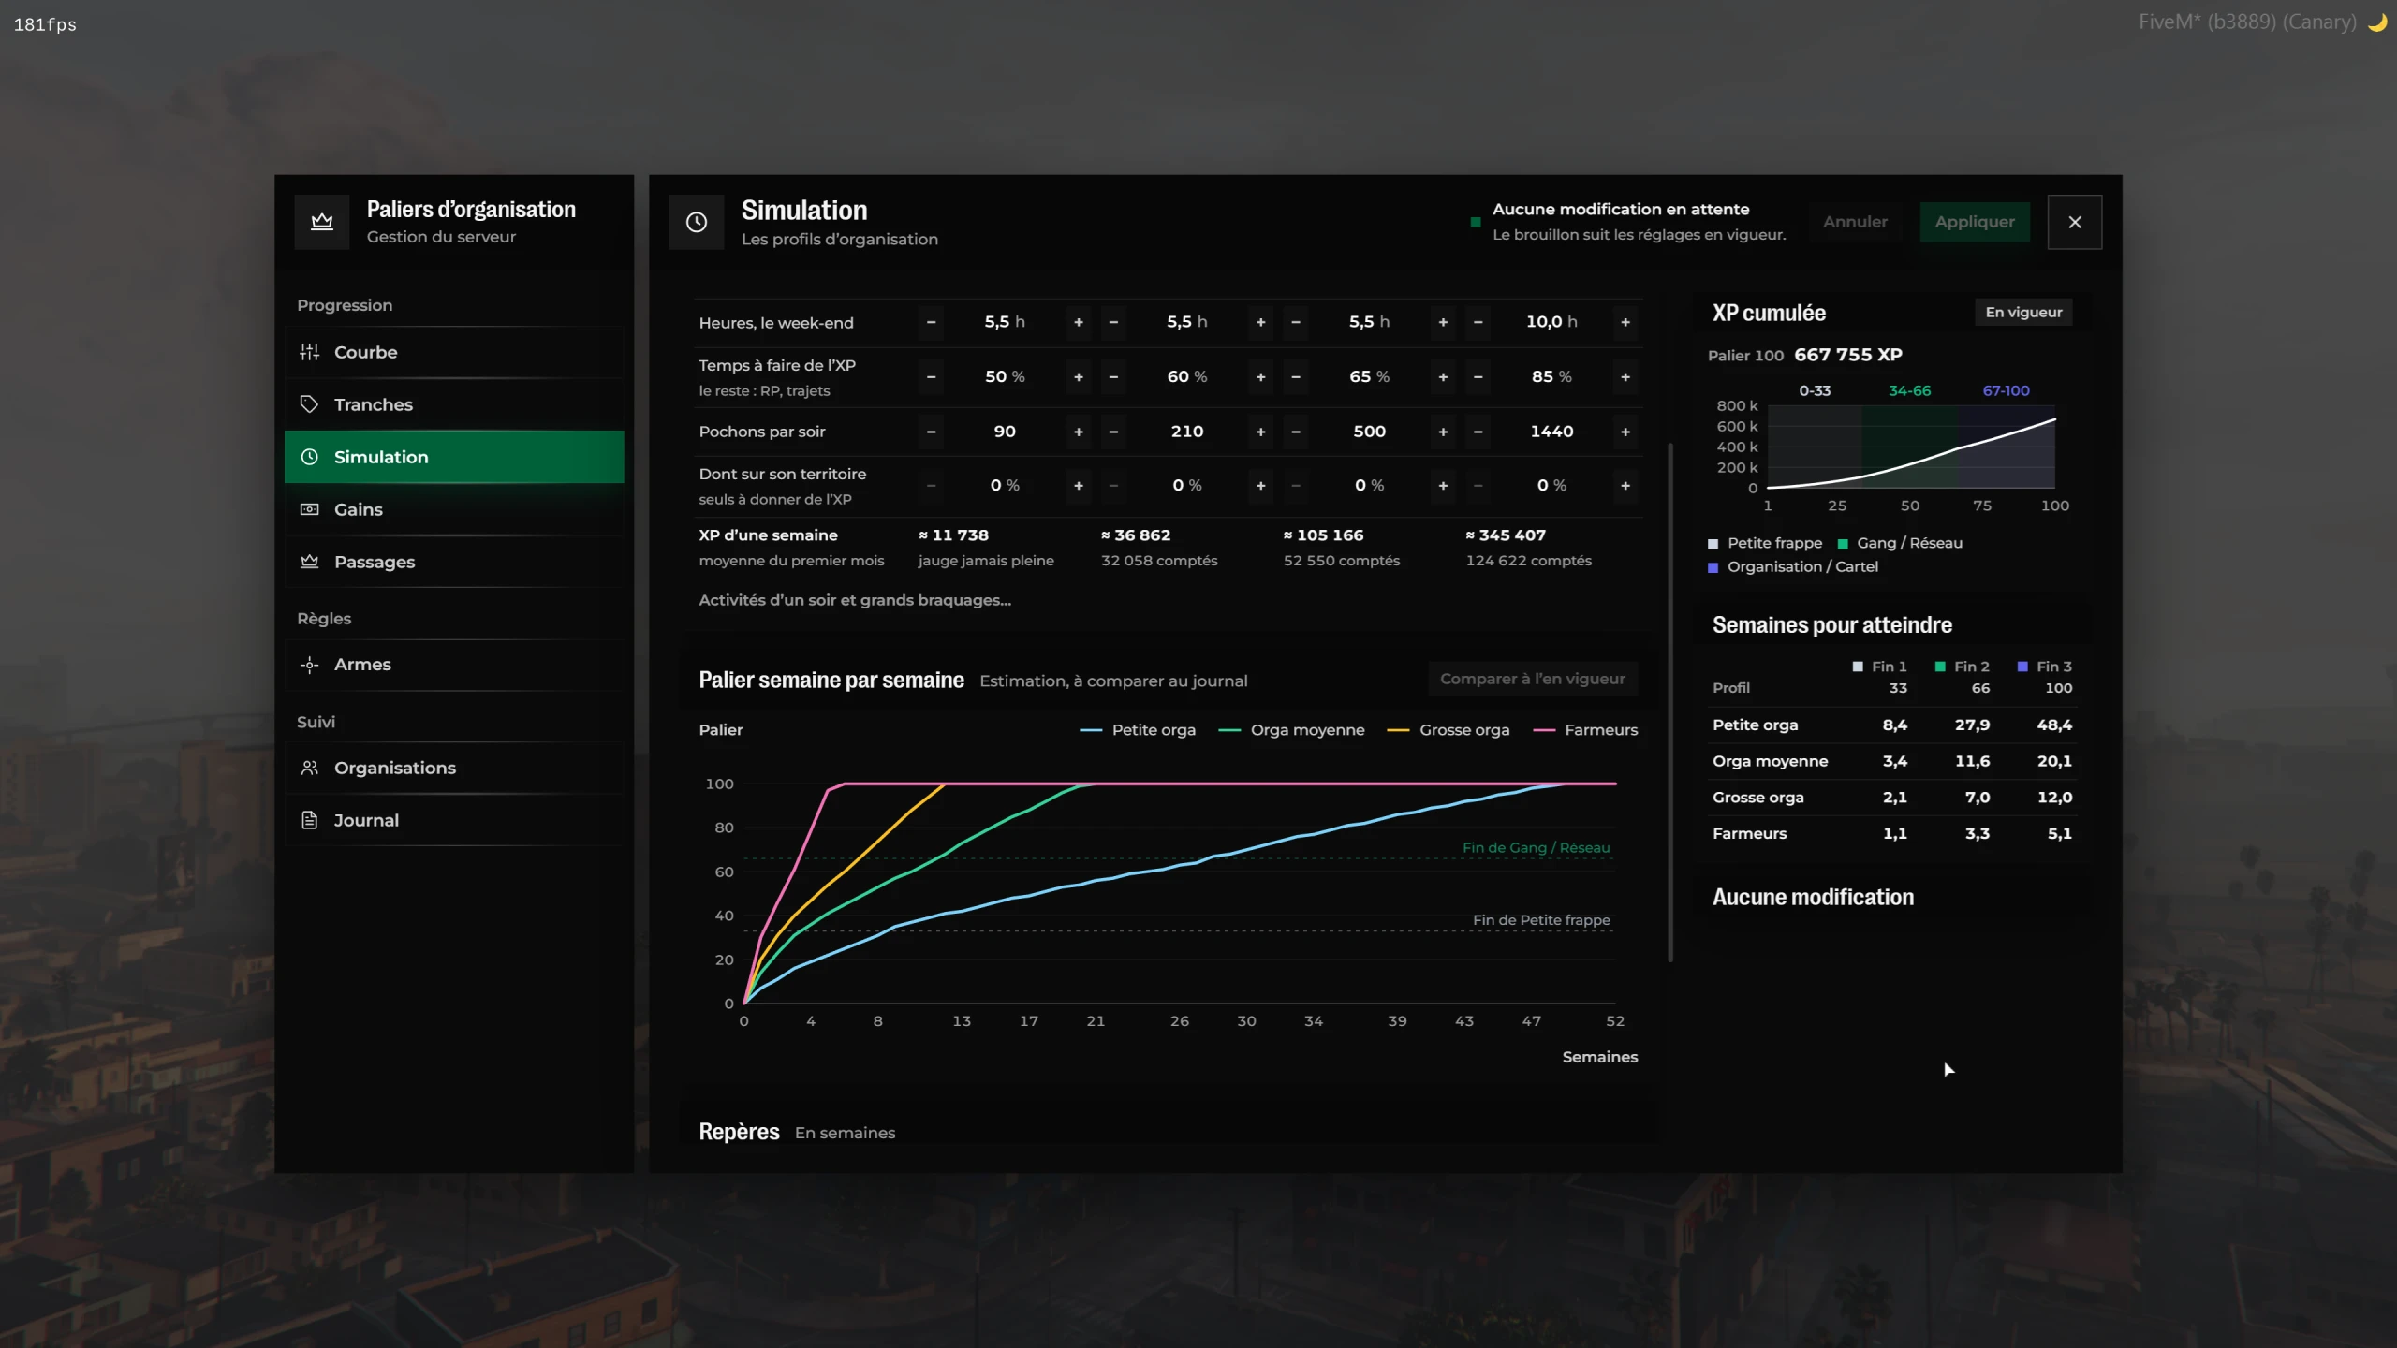This screenshot has height=1348, width=2397.
Task: Click the clock icon in Simulation header
Action: click(697, 222)
